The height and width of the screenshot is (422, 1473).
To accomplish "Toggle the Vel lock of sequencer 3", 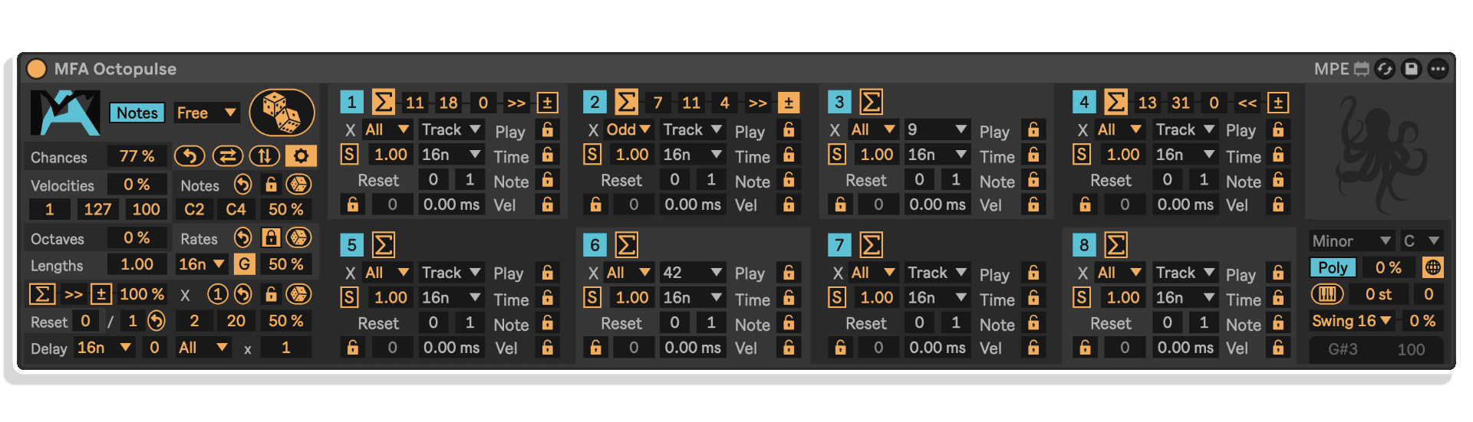I will (1033, 204).
